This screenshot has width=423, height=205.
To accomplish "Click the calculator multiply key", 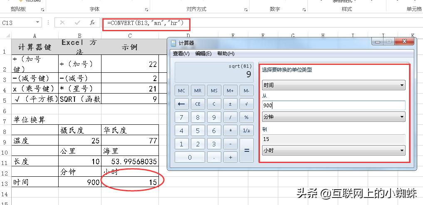I will (230, 130).
